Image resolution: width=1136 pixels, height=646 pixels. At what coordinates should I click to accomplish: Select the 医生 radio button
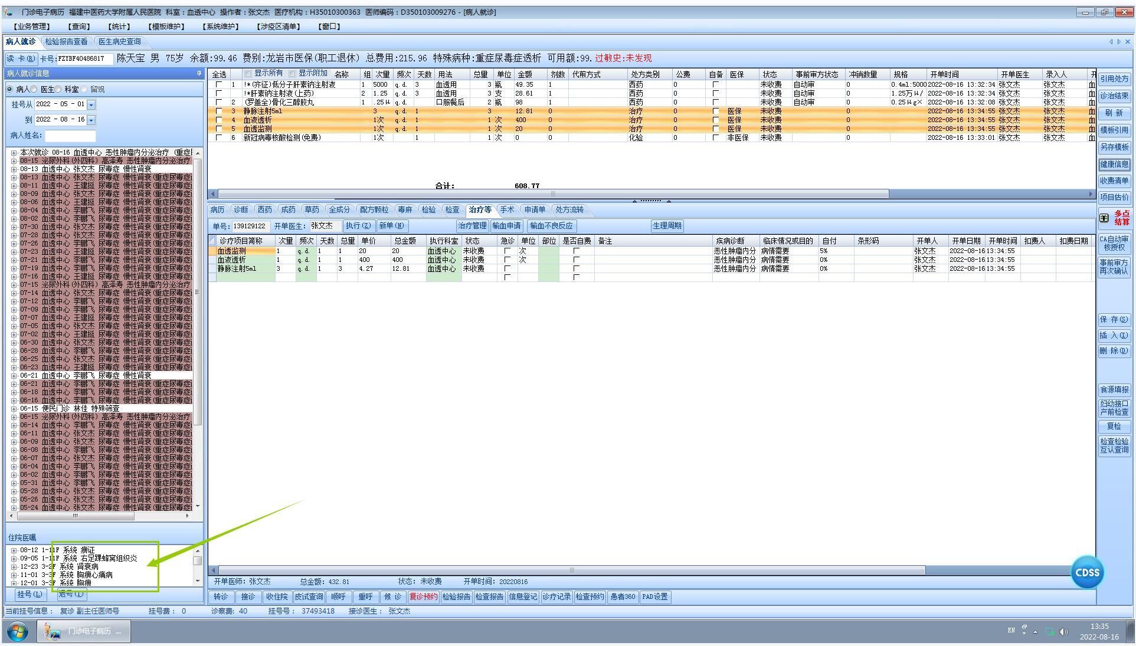tap(35, 89)
